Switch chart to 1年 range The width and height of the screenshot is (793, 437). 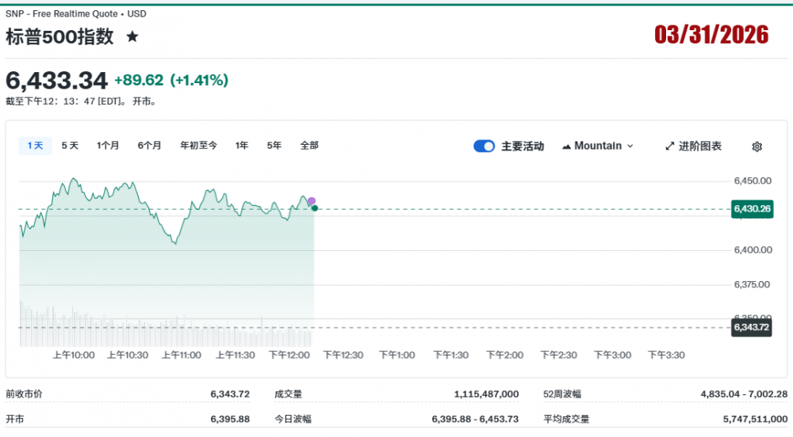(x=242, y=146)
